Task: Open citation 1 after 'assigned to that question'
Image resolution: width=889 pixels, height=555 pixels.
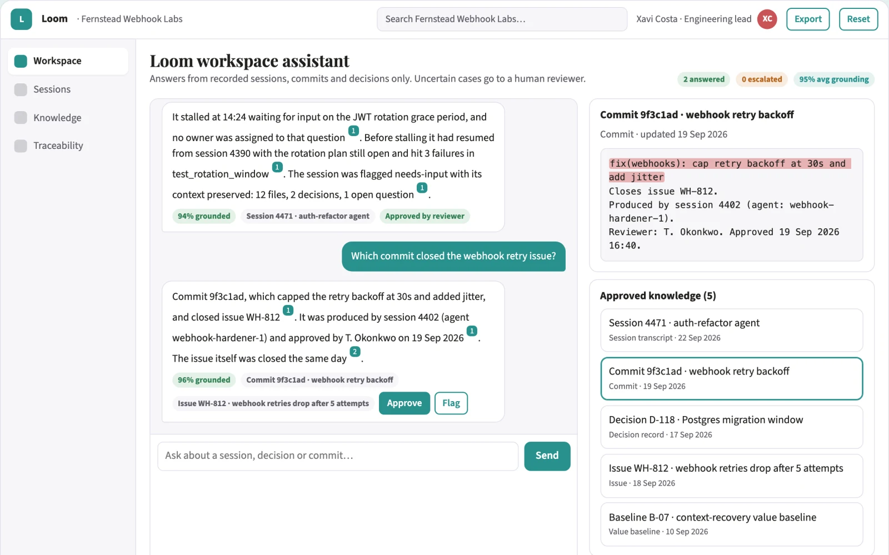Action: click(353, 131)
